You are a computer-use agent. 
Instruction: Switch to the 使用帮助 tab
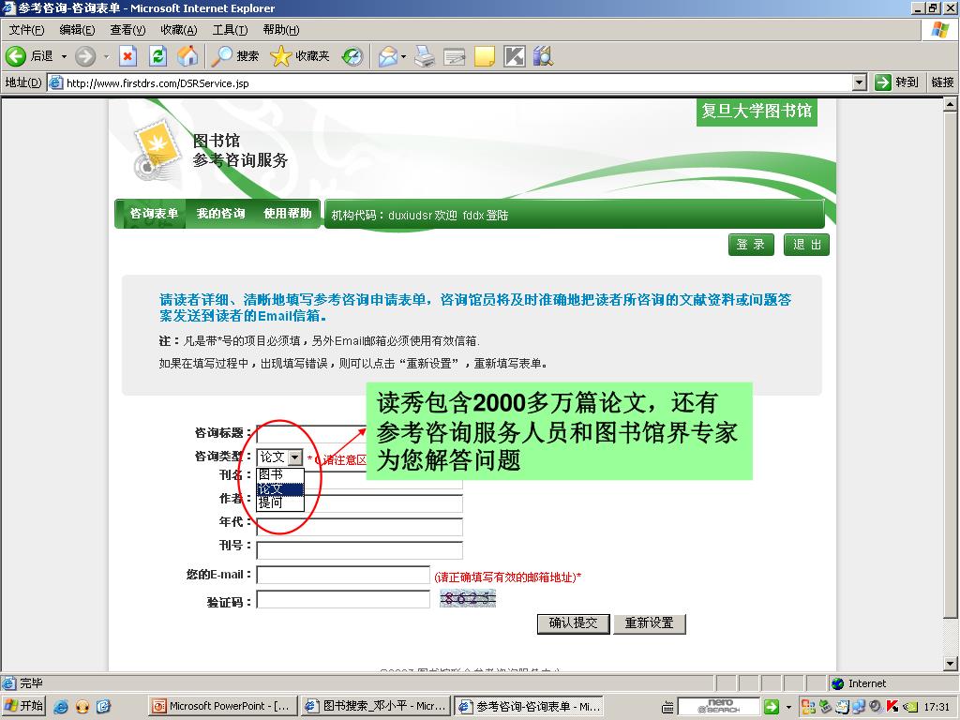point(287,214)
